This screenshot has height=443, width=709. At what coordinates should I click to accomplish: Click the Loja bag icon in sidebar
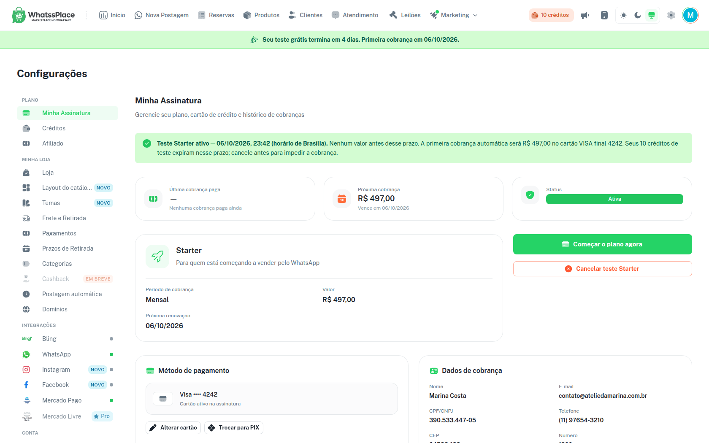[x=26, y=173]
